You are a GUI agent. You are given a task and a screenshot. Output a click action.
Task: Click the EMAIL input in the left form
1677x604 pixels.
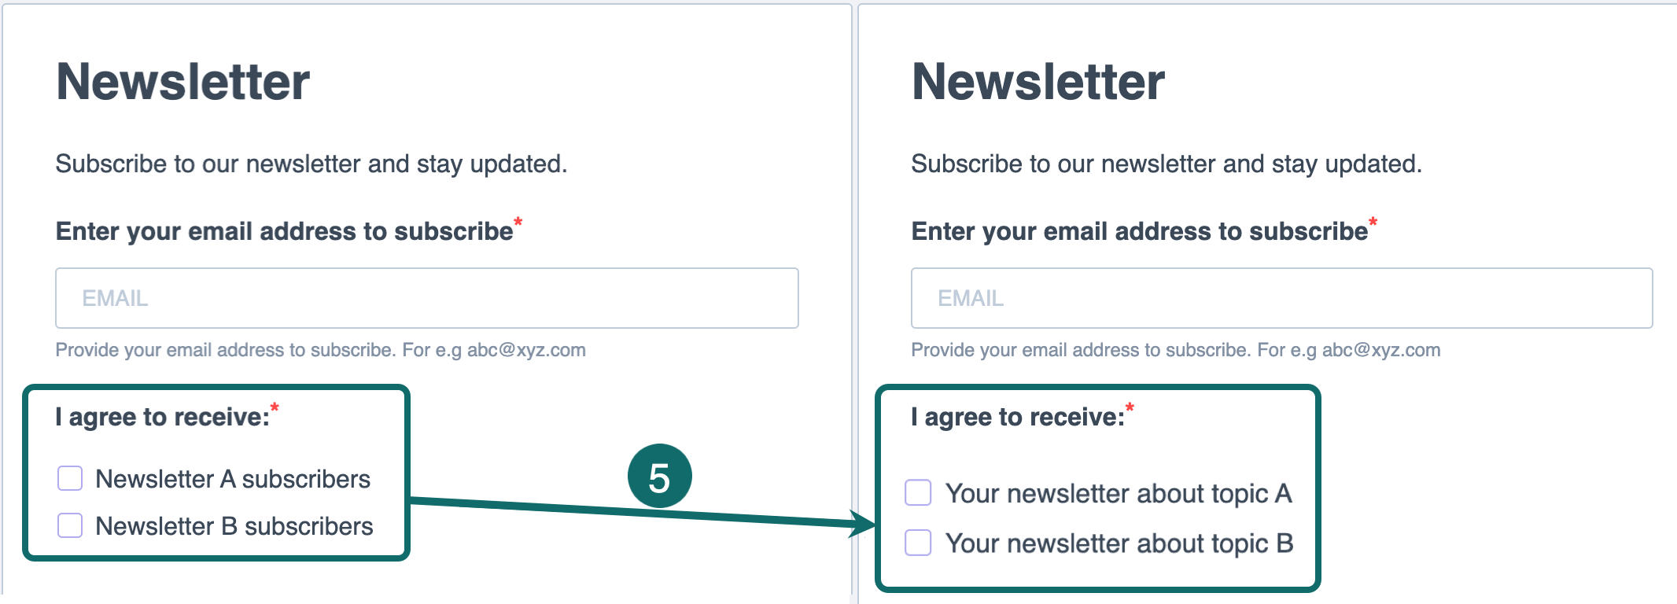(426, 298)
